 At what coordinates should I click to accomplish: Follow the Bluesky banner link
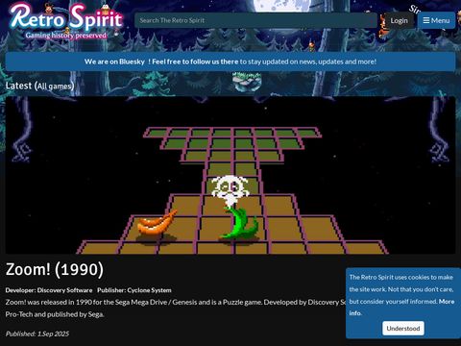(161, 62)
